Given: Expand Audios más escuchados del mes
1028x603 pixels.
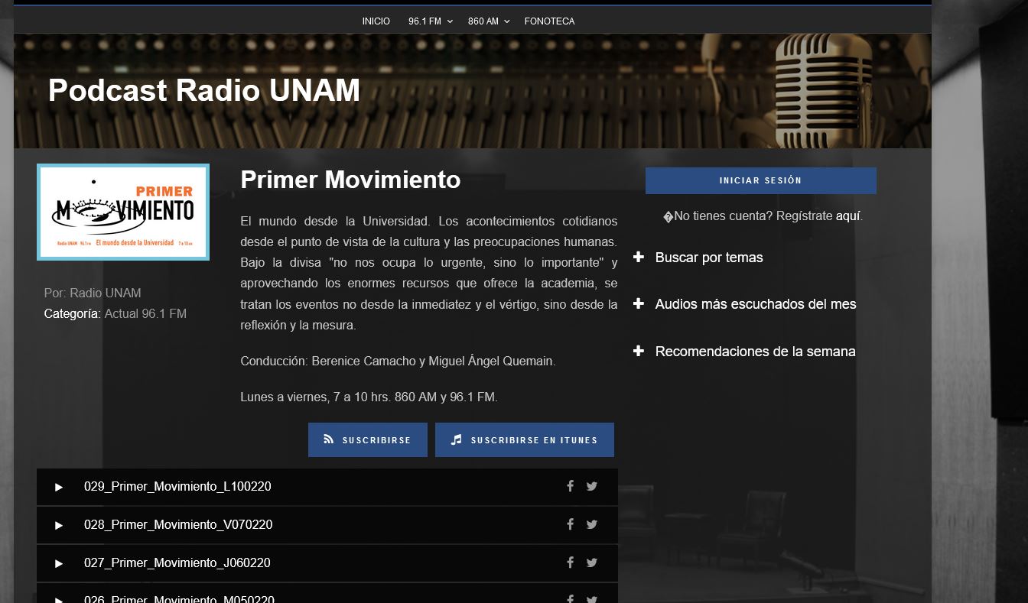Looking at the screenshot, I should tap(745, 304).
